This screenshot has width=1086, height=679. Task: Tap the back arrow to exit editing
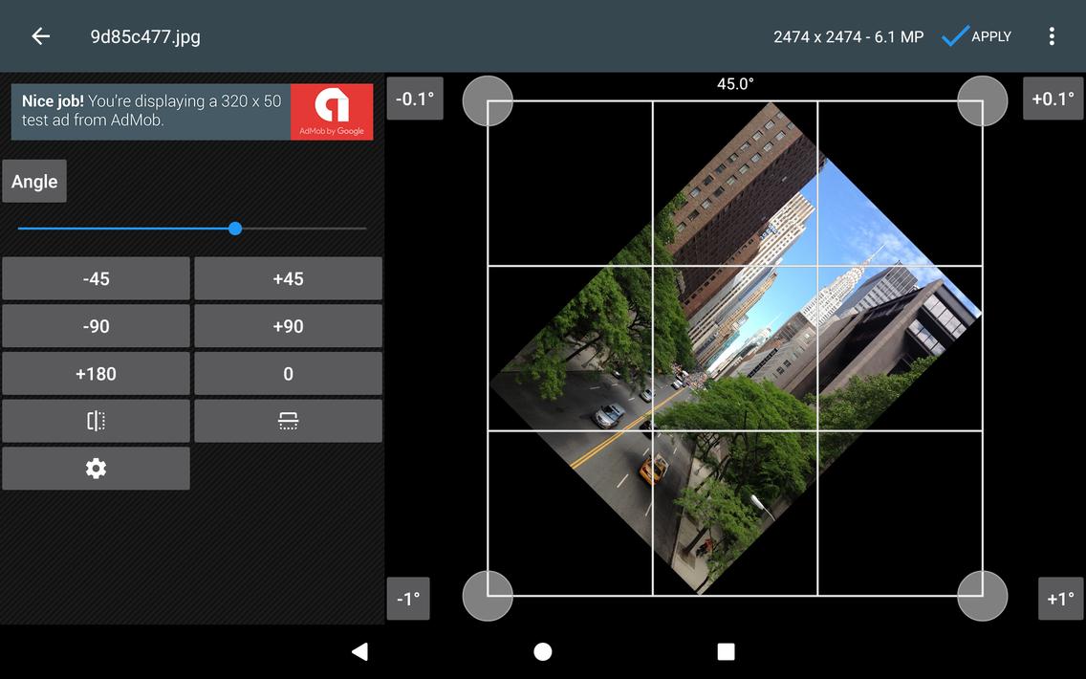[39, 35]
